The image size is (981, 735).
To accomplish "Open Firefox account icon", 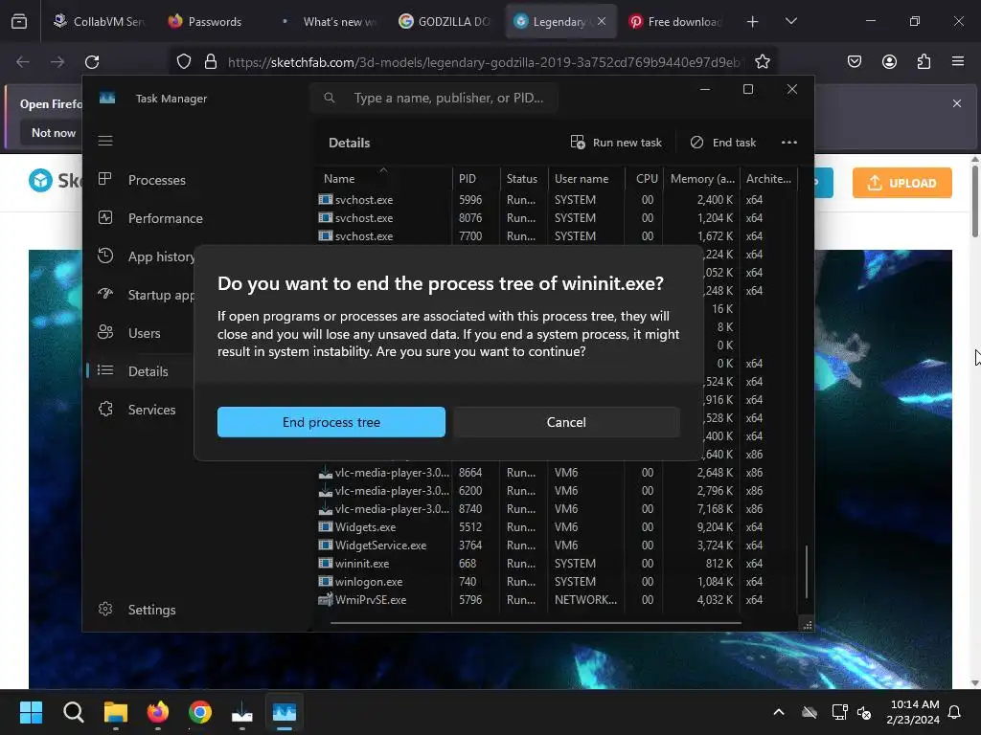I will pyautogui.click(x=889, y=62).
